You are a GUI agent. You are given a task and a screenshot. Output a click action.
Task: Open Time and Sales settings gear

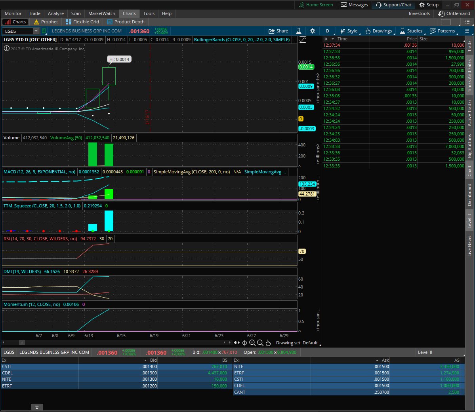pyautogui.click(x=326, y=39)
